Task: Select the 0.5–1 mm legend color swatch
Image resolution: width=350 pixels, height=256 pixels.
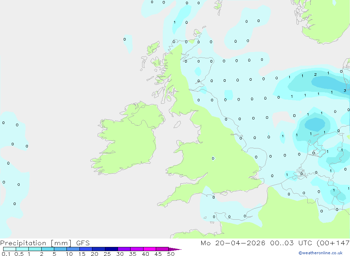Action: click(x=22, y=249)
